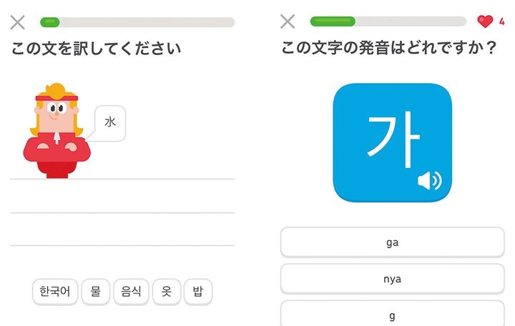Select the "nya" answer option

pyautogui.click(x=392, y=279)
